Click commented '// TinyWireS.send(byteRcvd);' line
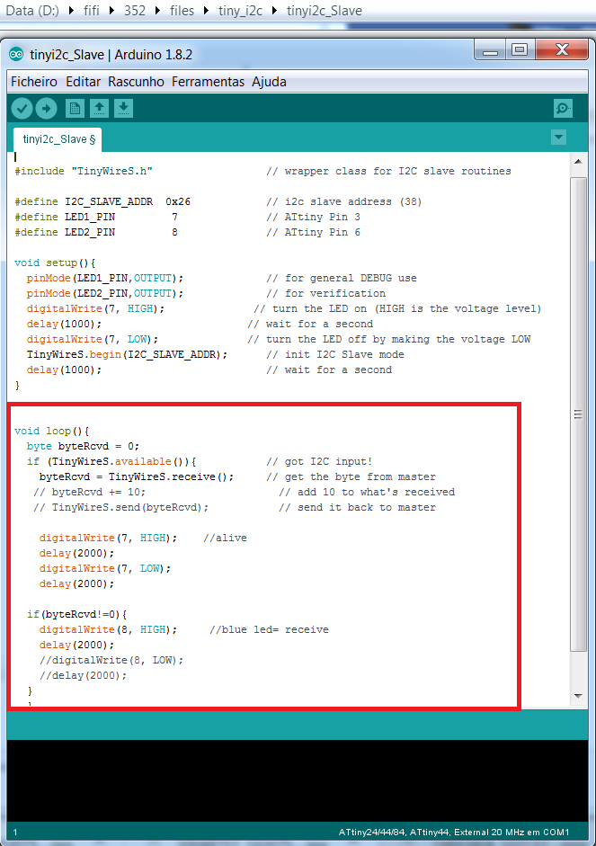This screenshot has height=846, width=596. [x=120, y=507]
